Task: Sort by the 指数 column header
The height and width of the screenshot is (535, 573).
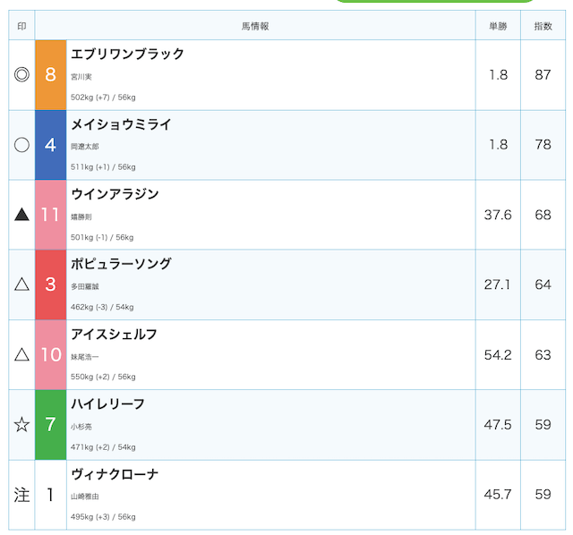Action: coord(543,26)
